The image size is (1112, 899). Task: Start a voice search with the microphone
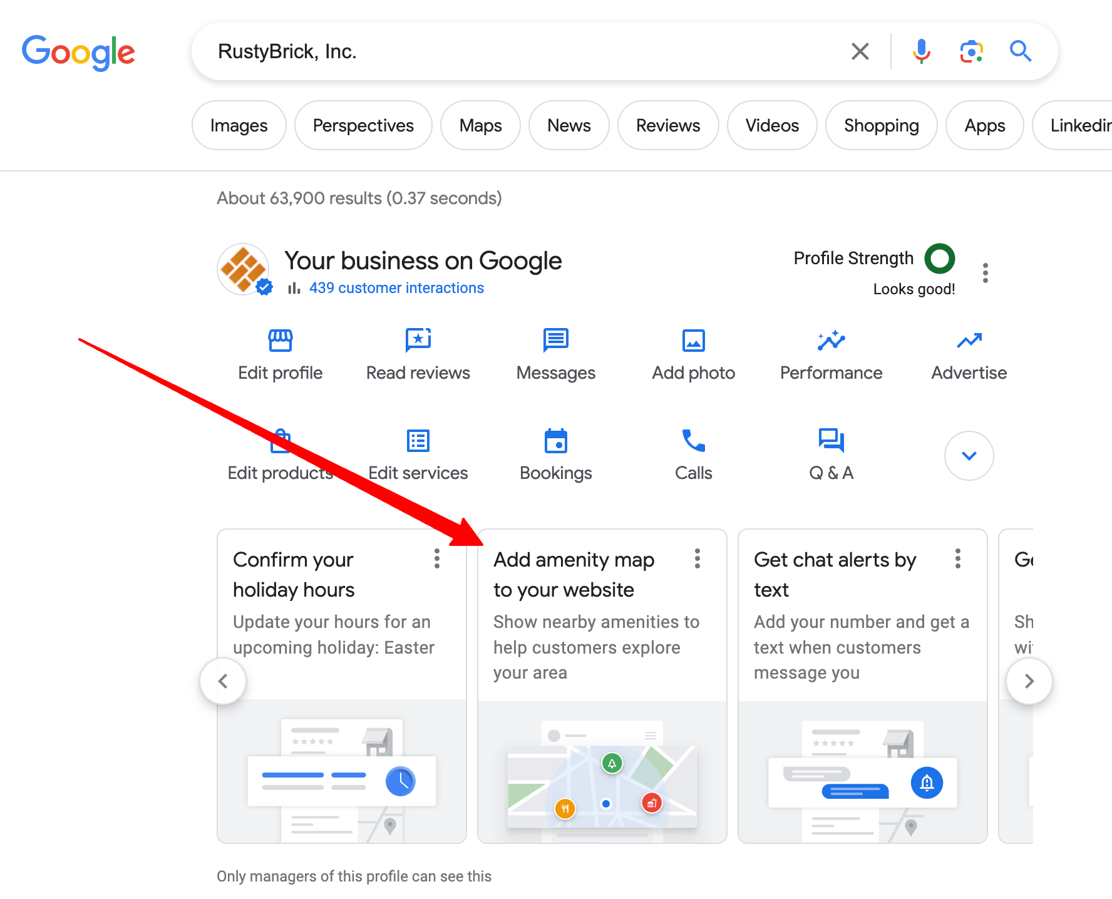[x=920, y=51]
